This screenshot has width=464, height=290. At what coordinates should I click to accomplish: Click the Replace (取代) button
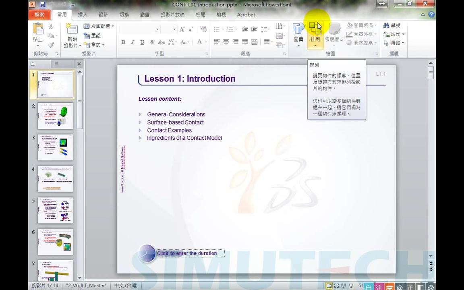[394, 34]
